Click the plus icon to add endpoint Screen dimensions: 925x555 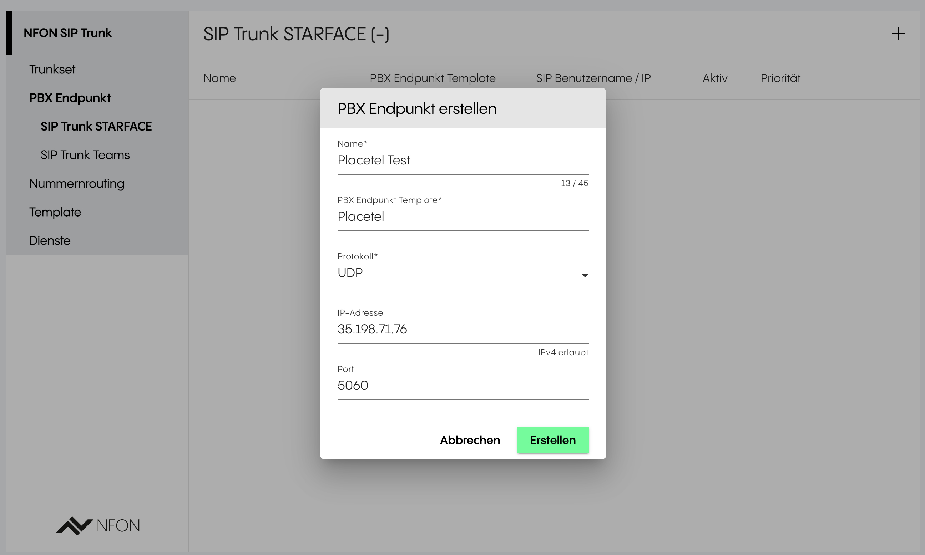click(898, 34)
